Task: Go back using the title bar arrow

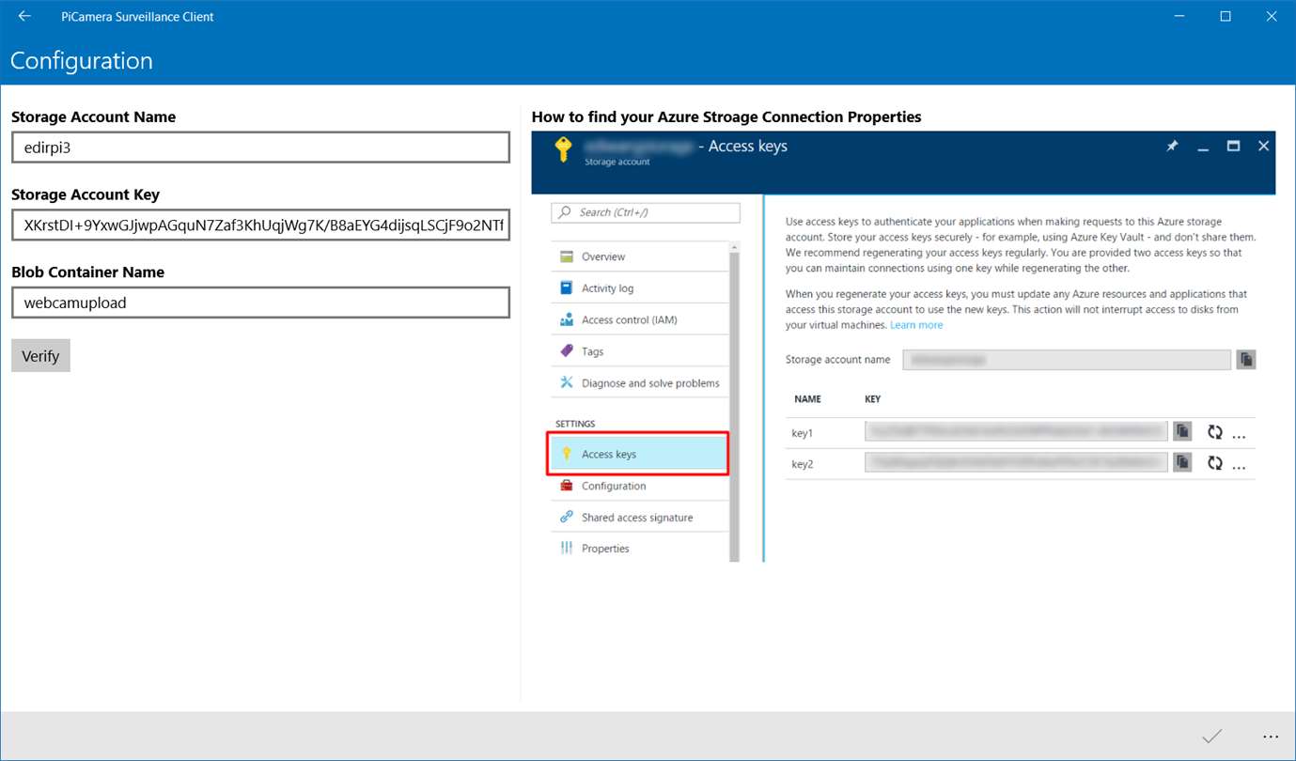Action: pyautogui.click(x=24, y=16)
